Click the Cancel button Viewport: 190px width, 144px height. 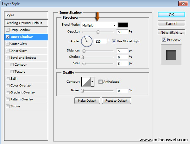click(171, 24)
